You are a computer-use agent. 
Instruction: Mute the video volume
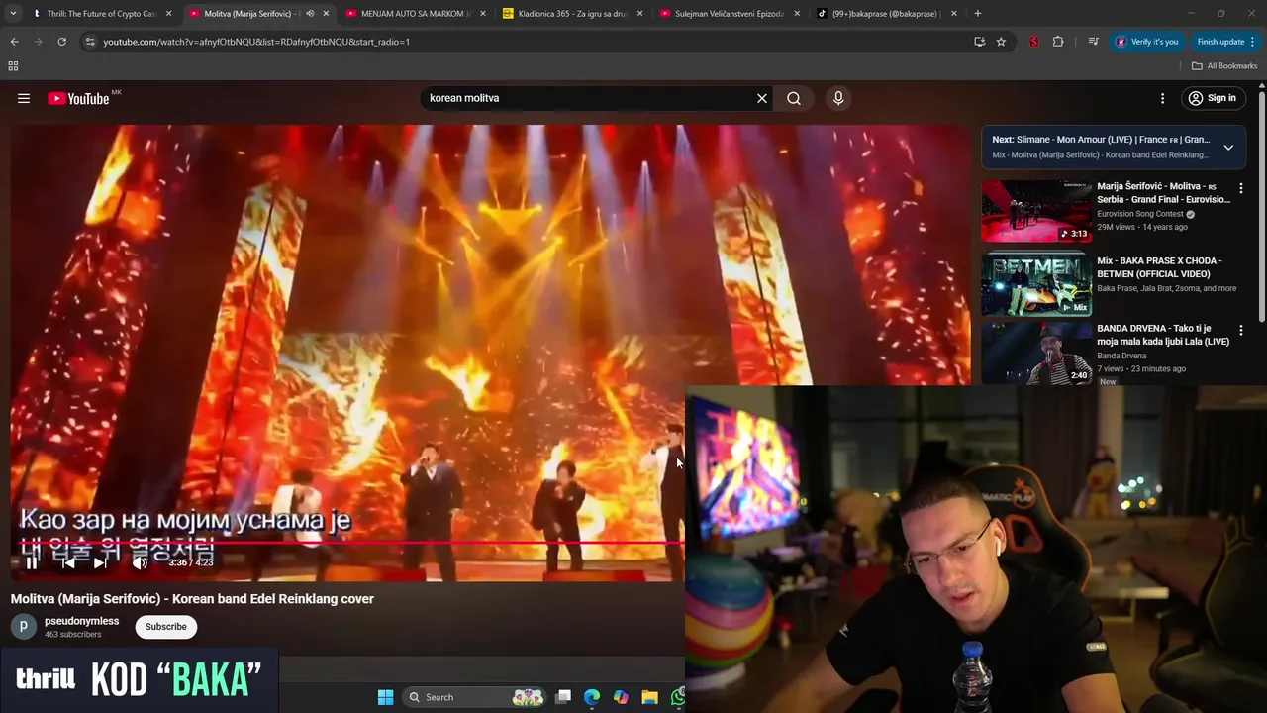tap(140, 562)
